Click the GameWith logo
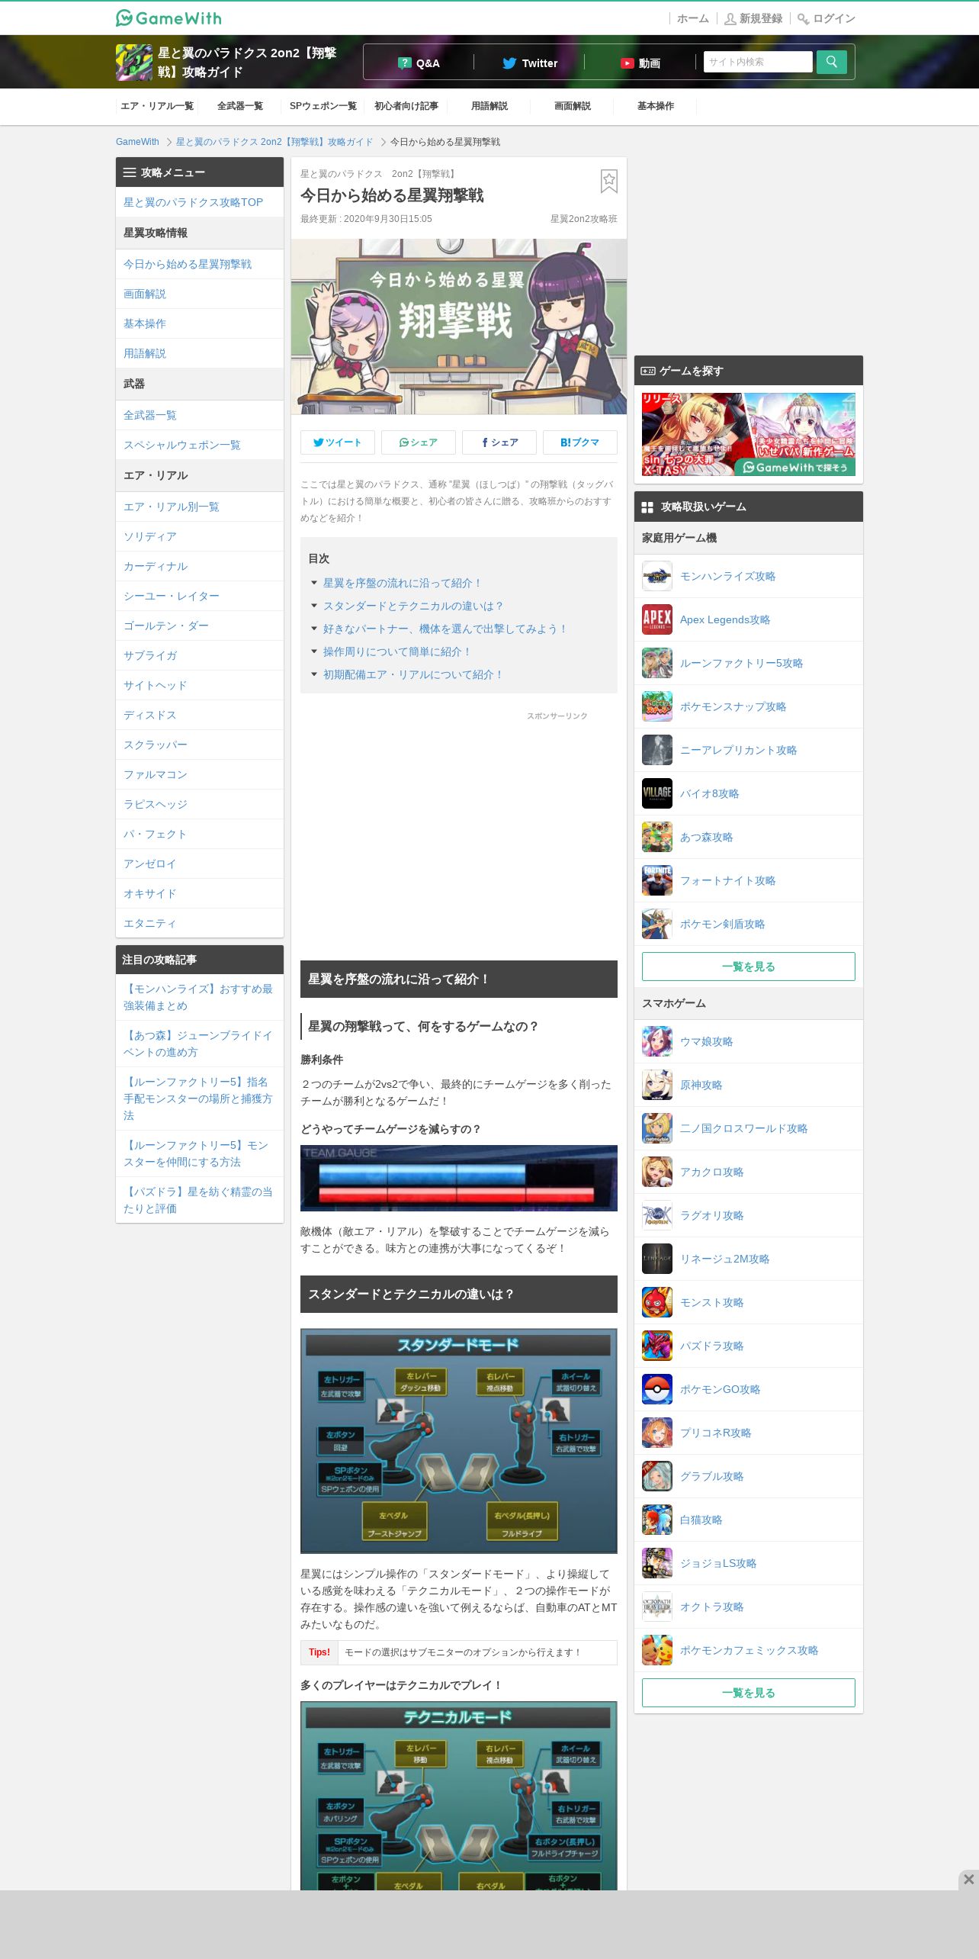 169,18
